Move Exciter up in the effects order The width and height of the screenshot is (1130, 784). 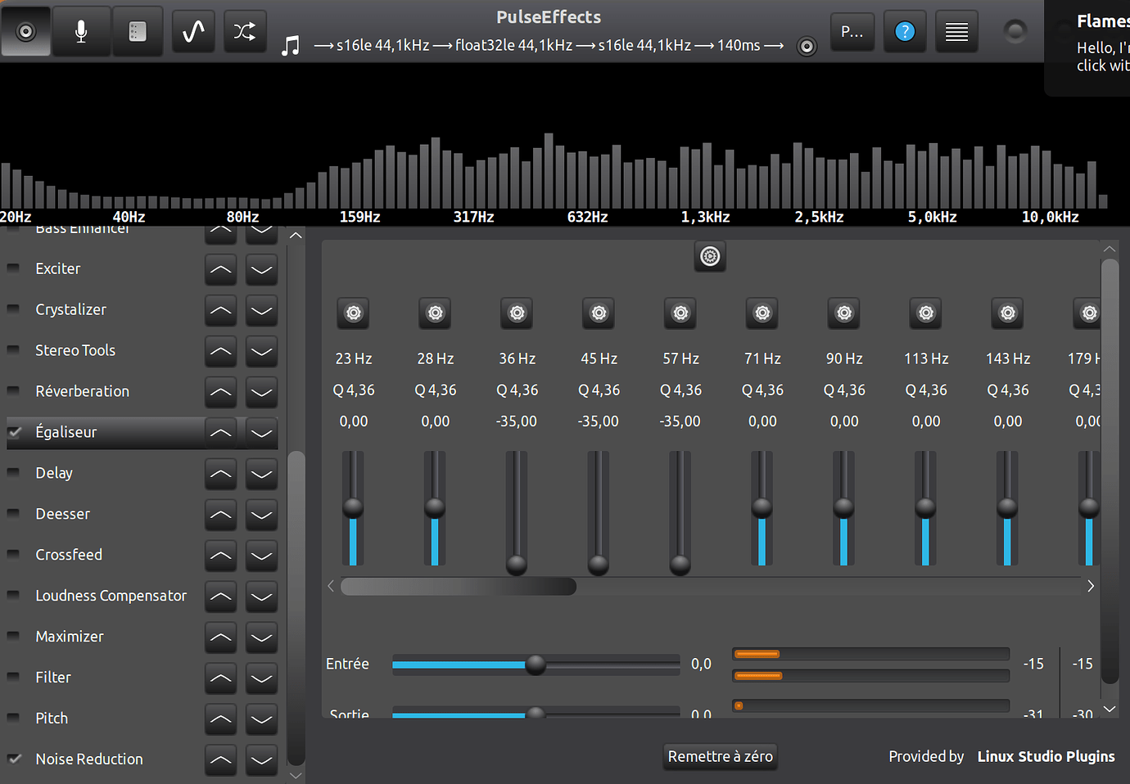point(221,269)
